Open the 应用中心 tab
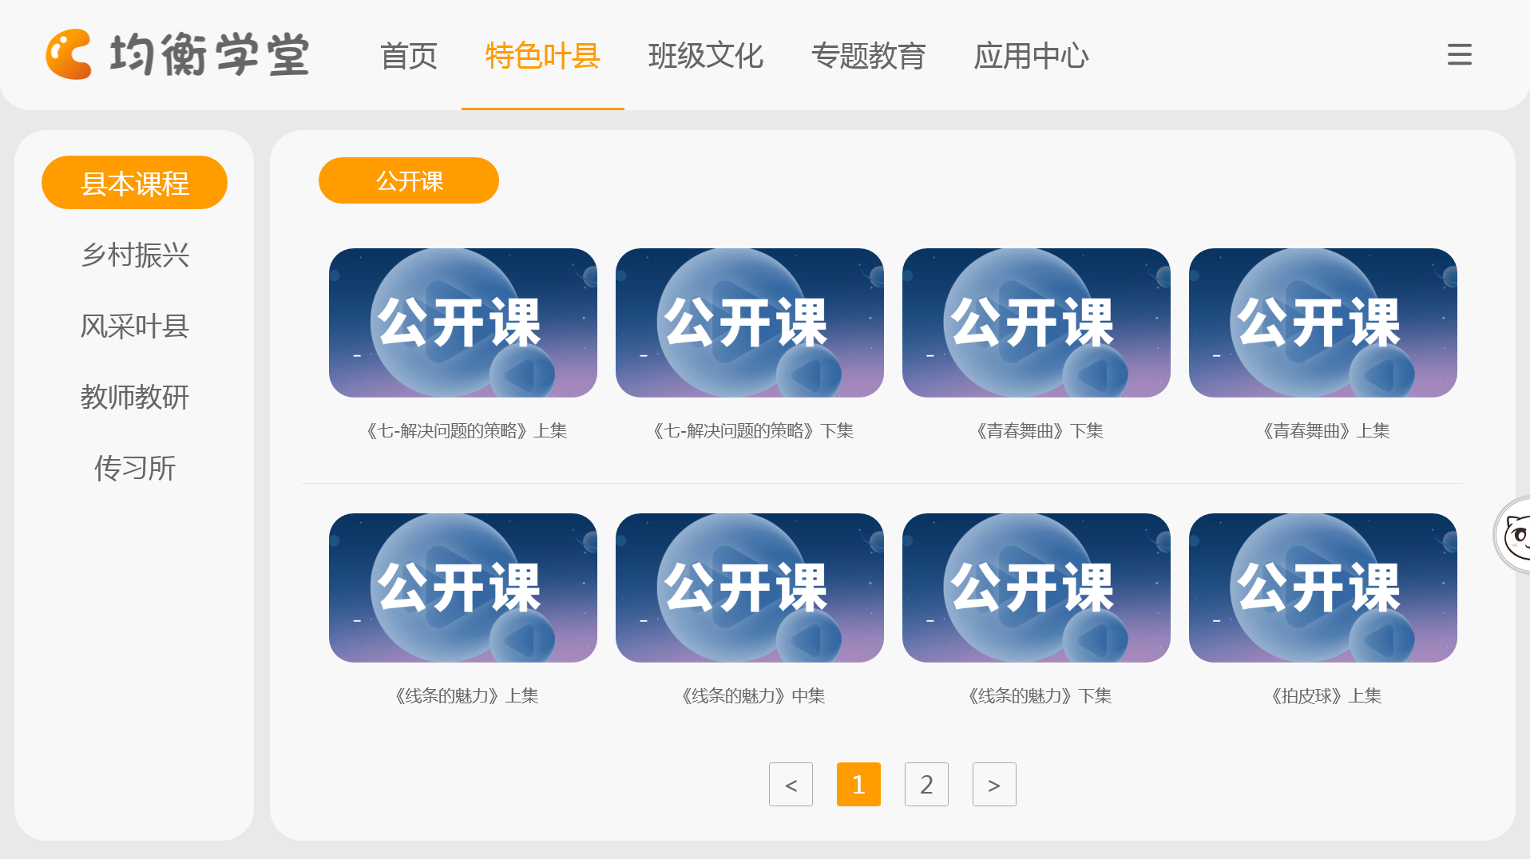1530x859 pixels. pos(1032,56)
